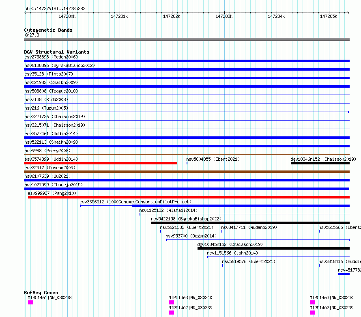Open nsv5619576 (Ebert2021) label

[249, 261]
